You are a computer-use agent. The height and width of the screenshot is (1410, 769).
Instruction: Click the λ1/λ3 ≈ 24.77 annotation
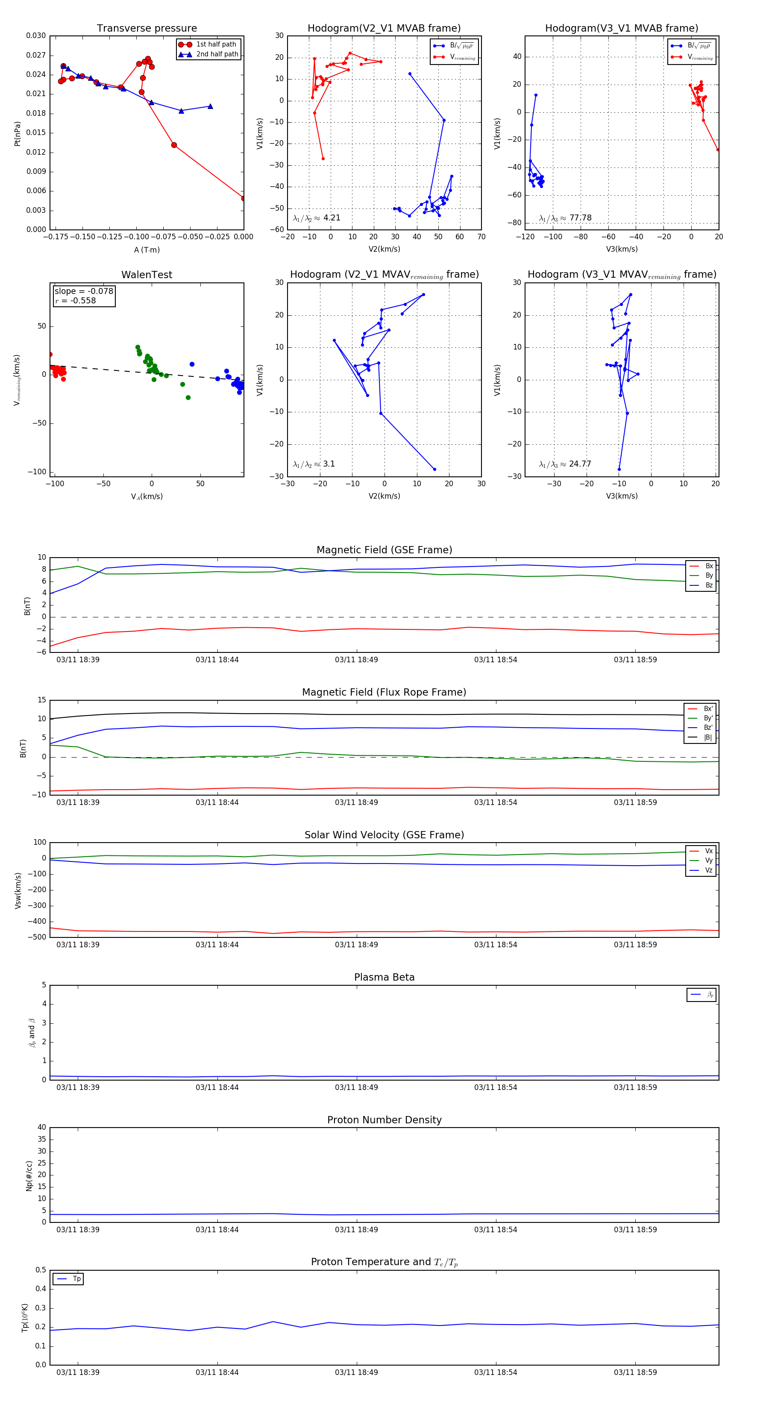coord(565,464)
